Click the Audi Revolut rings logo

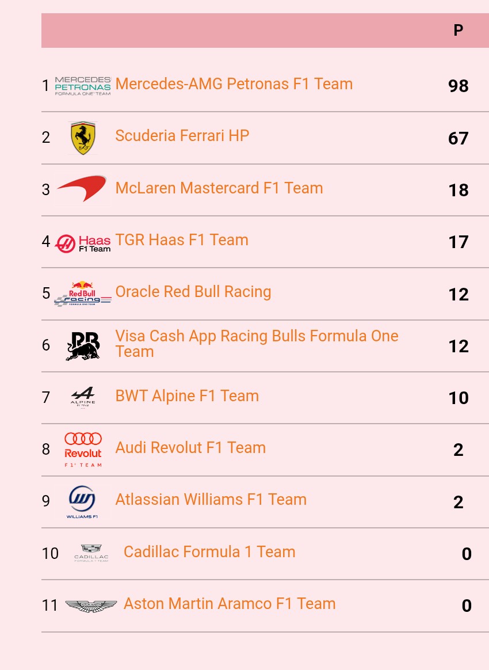click(83, 450)
